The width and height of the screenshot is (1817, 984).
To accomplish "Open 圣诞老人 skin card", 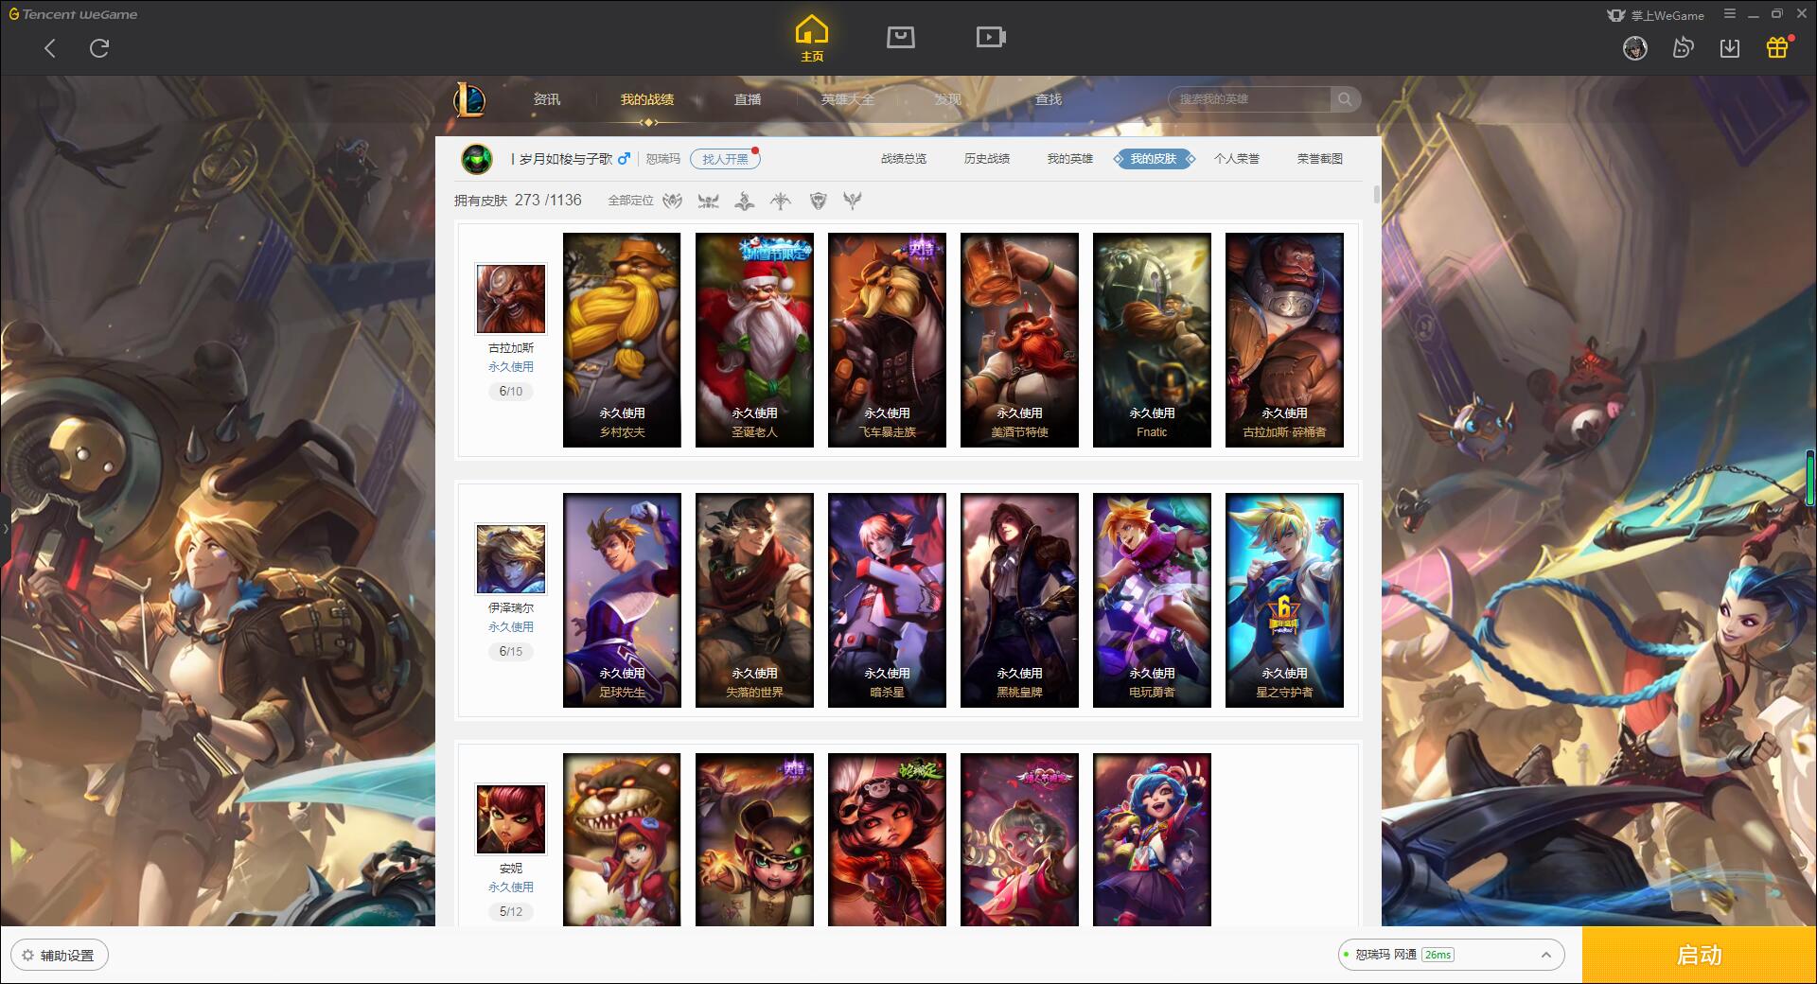I will tap(754, 341).
